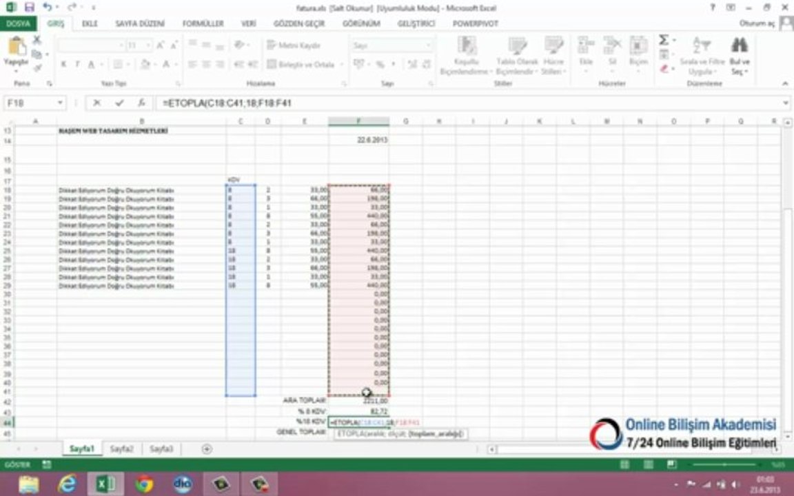Decrease font size with smaller A icon
Image resolution: width=794 pixels, height=496 pixels.
(x=174, y=45)
